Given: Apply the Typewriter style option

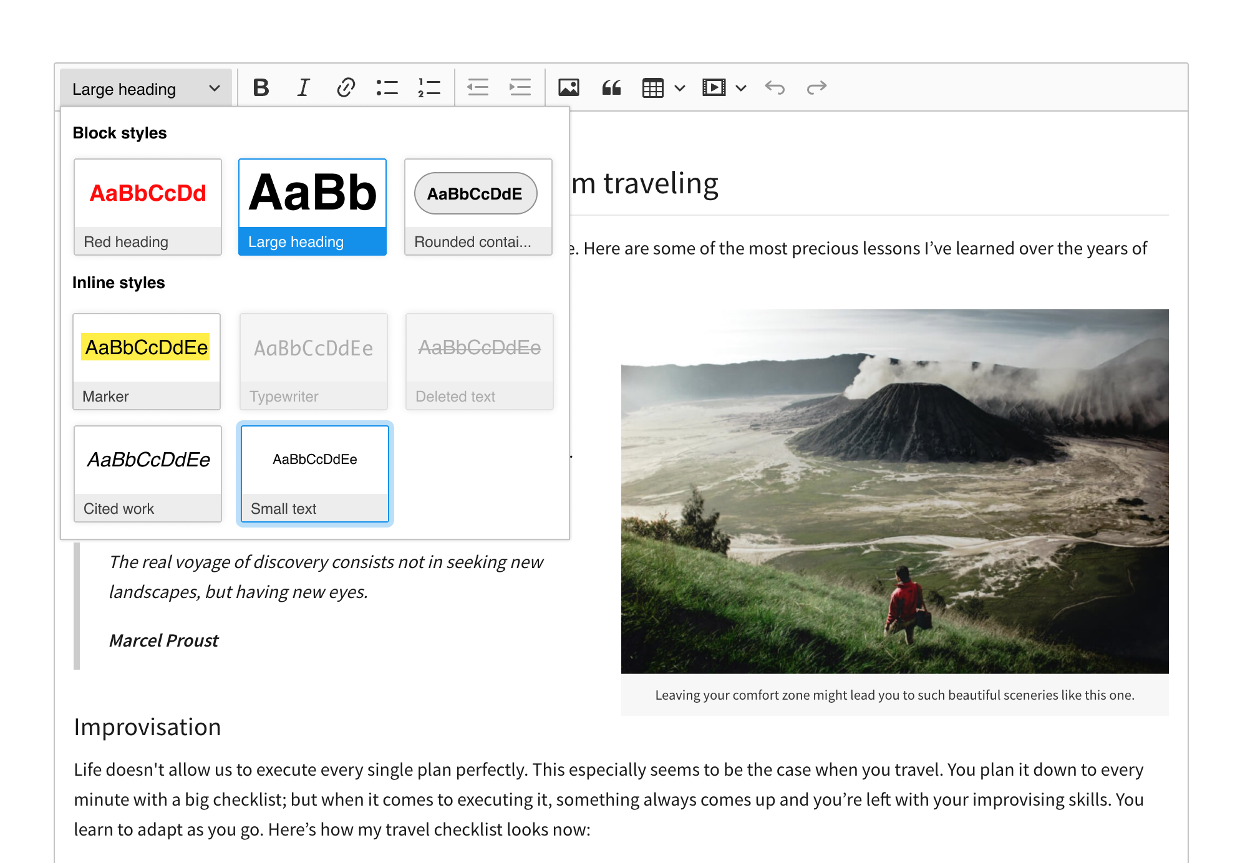Looking at the screenshot, I should point(313,362).
